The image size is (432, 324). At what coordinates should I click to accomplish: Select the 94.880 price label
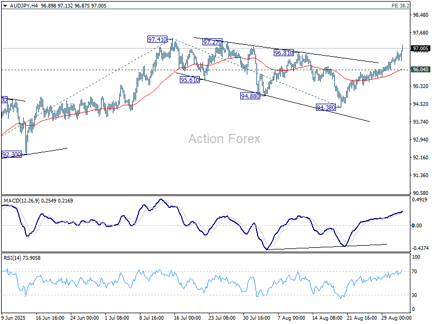250,96
